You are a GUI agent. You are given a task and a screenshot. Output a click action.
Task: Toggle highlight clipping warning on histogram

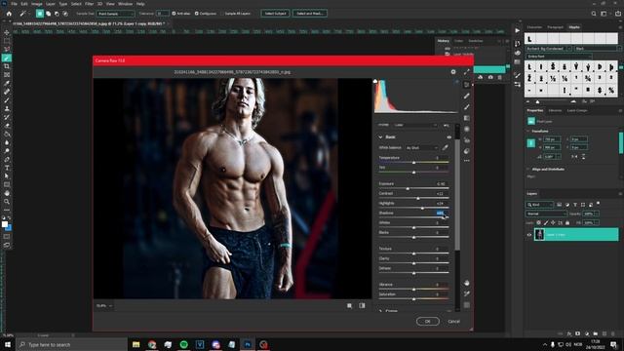(456, 81)
